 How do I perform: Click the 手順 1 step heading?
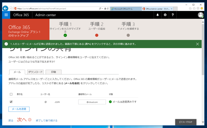click(x=65, y=24)
